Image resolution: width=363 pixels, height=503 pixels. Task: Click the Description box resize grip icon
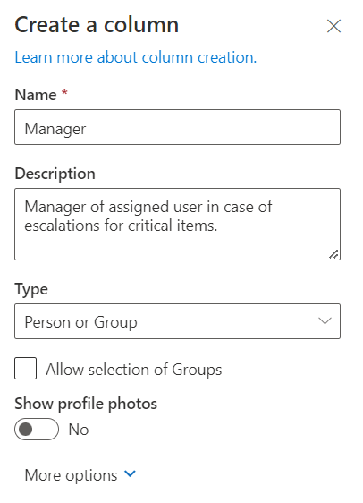tap(333, 254)
